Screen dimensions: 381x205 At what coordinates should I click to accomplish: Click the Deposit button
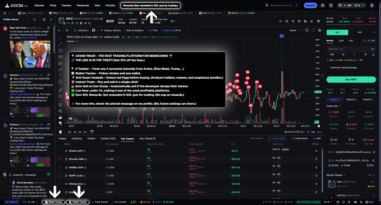(x=310, y=5)
